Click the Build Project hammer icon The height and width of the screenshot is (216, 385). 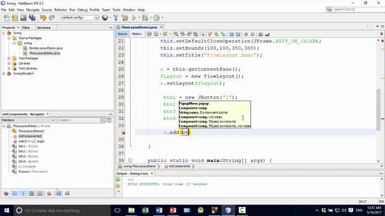116,17
